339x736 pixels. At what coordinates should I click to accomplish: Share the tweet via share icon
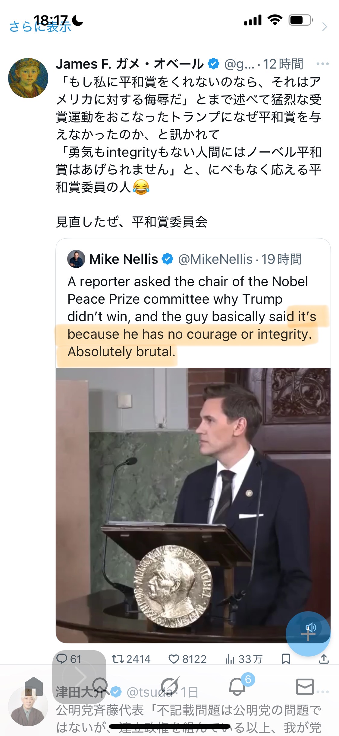324,659
